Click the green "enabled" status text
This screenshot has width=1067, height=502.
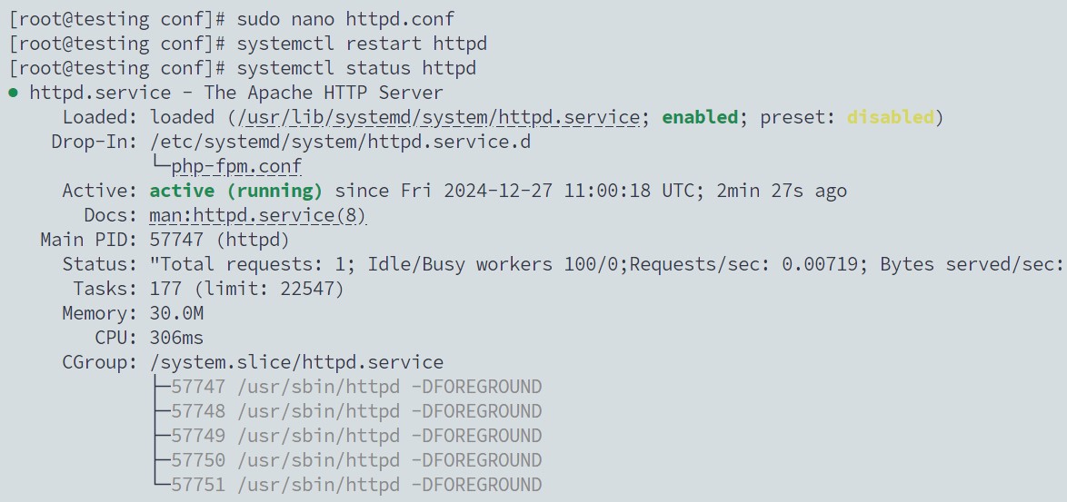tap(700, 117)
